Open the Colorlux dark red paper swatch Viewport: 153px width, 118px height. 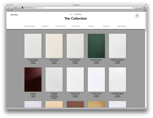(33, 79)
